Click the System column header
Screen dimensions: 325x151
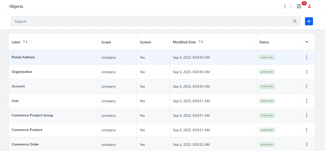[x=145, y=42]
